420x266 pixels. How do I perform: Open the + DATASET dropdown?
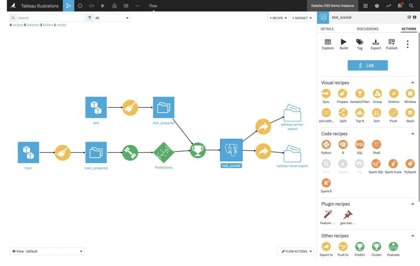coord(301,18)
